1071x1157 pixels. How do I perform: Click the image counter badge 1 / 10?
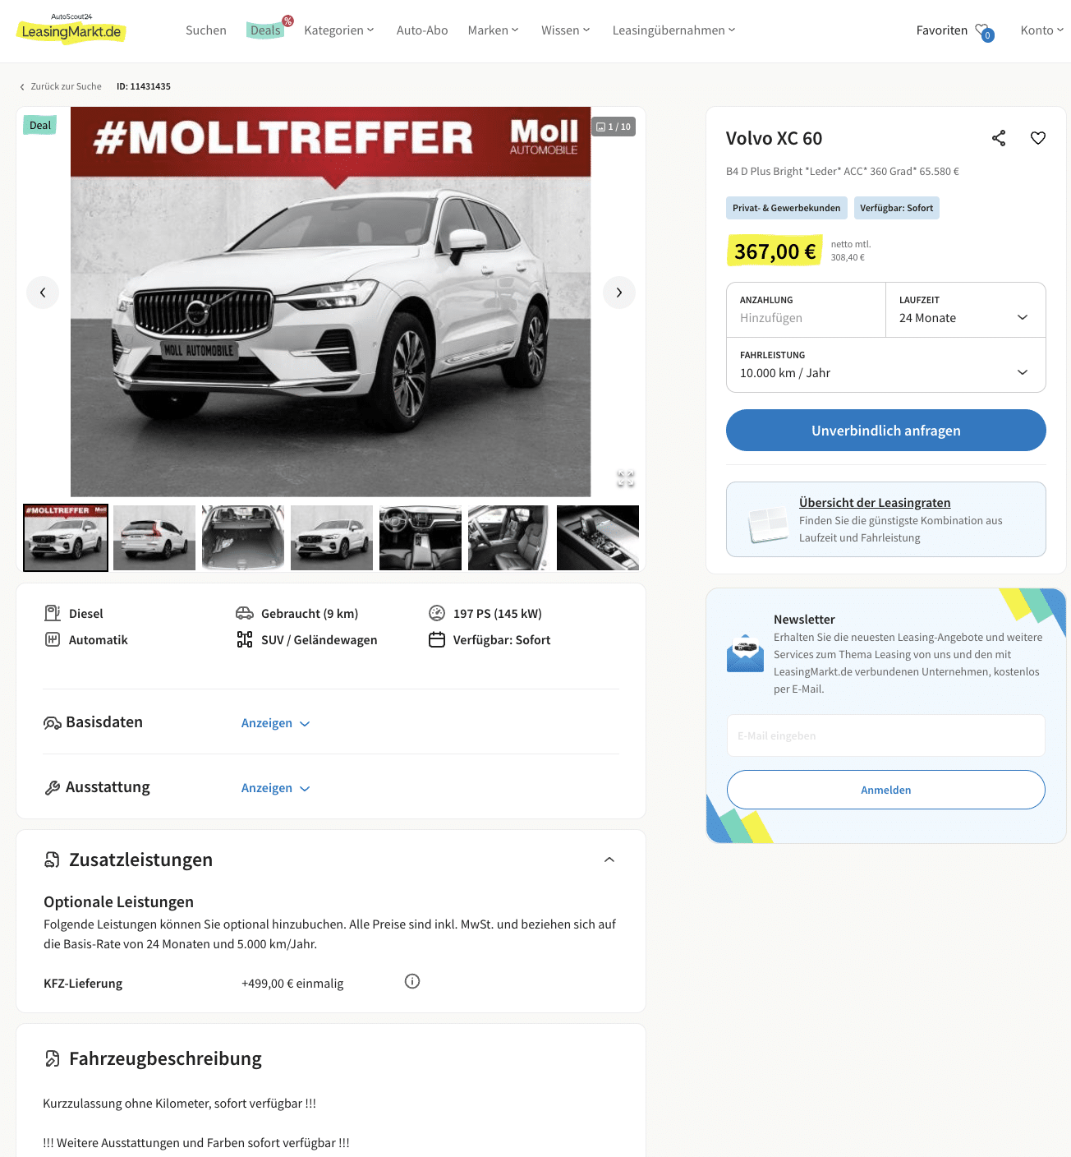pyautogui.click(x=614, y=127)
